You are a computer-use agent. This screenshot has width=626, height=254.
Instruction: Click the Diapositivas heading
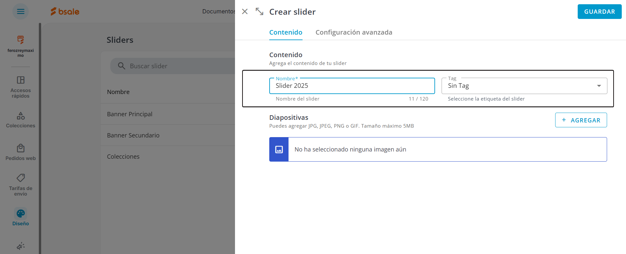click(289, 118)
